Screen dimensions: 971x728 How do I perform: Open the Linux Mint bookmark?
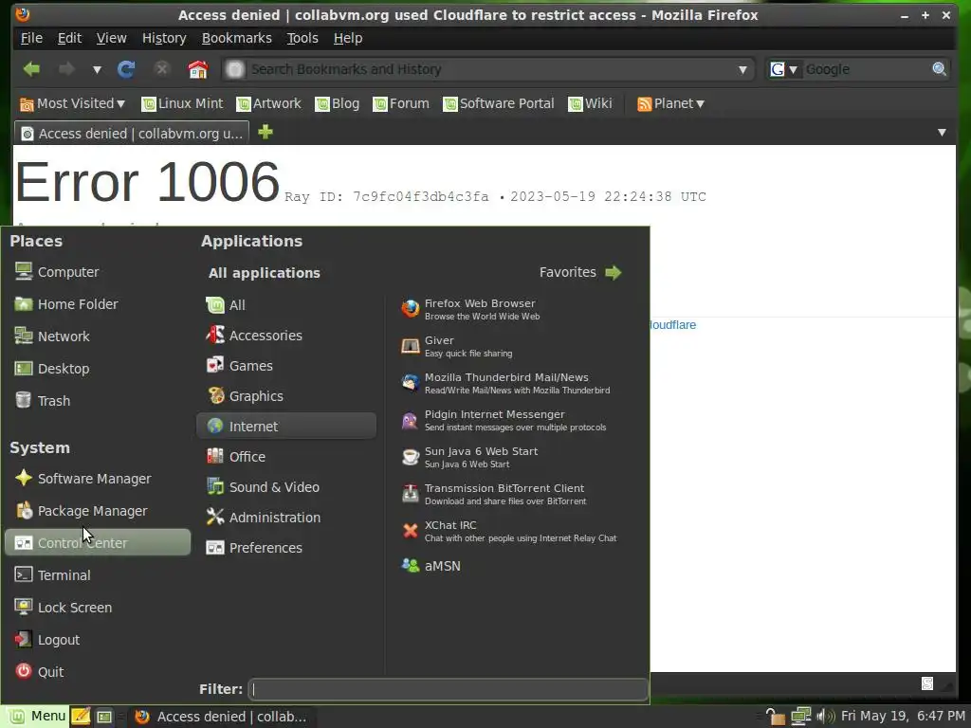coord(182,103)
